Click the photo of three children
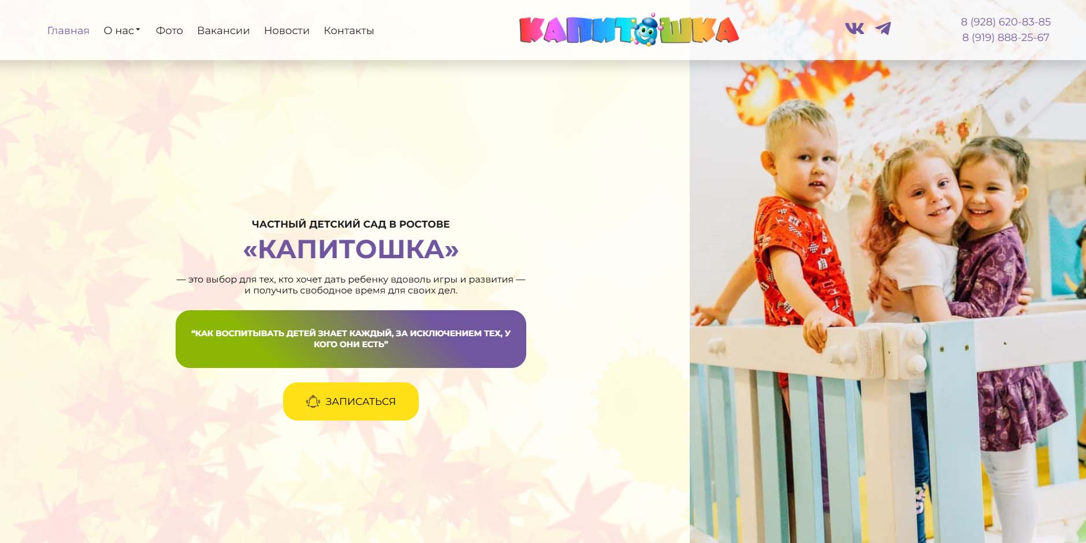 888,302
